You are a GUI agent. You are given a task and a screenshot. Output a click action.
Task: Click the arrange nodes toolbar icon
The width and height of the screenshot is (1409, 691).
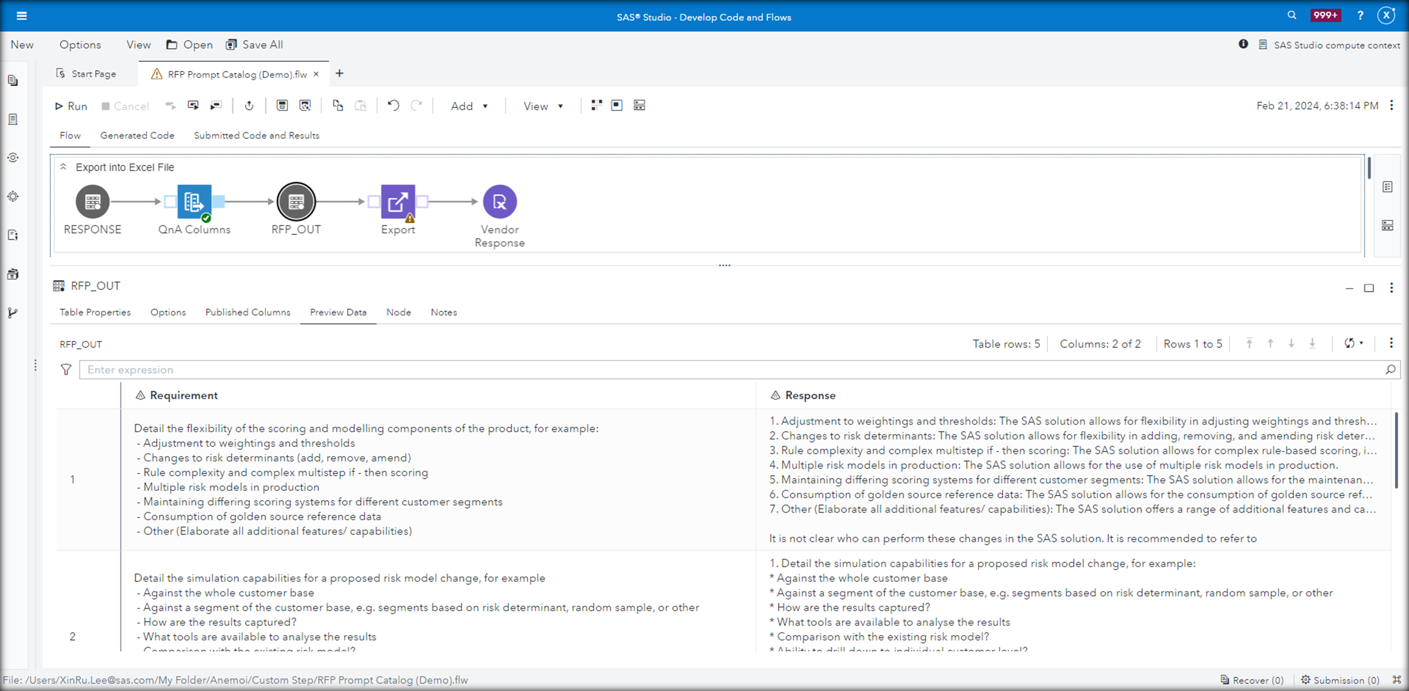596,105
